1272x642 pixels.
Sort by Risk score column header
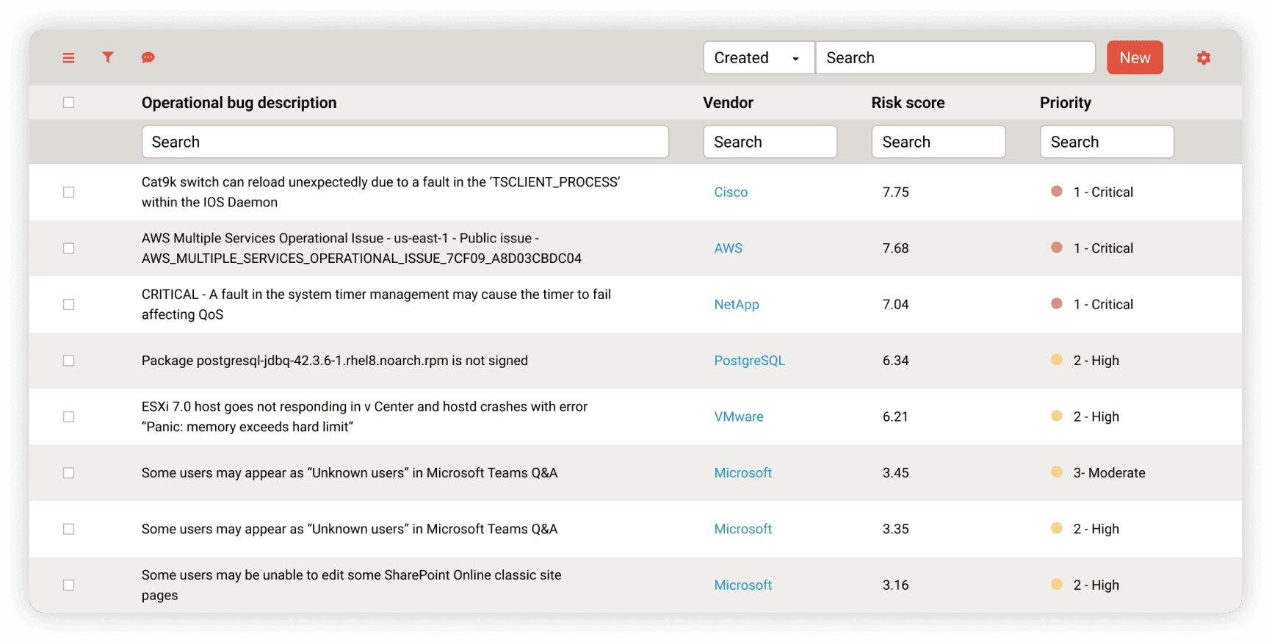(x=908, y=103)
